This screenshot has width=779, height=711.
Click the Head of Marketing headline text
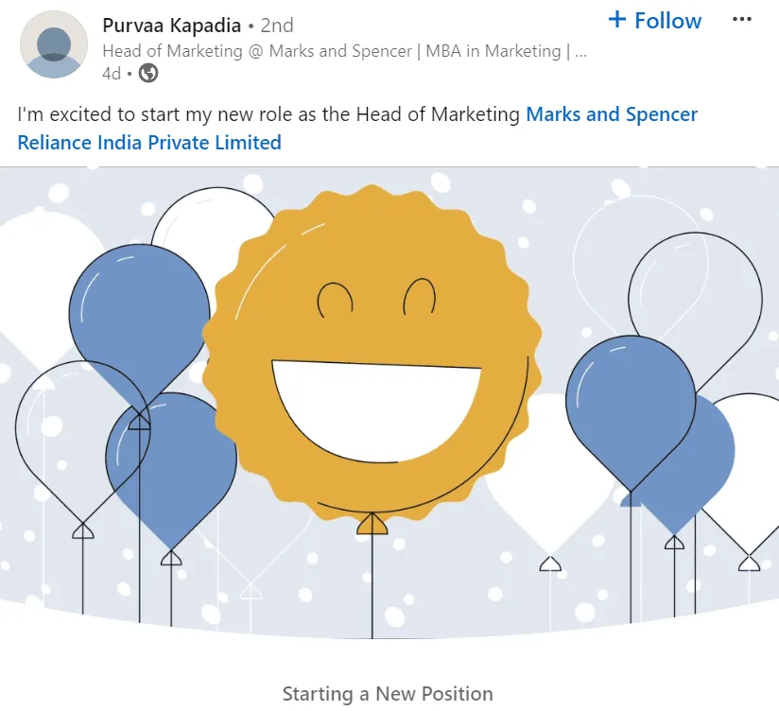344,51
